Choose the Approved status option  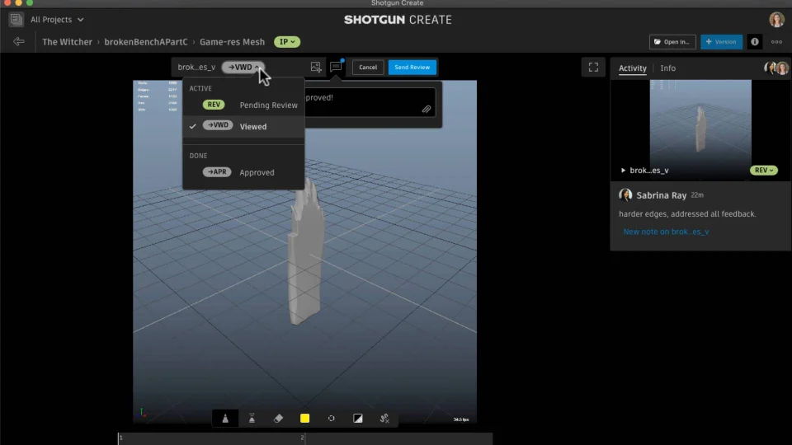243,172
